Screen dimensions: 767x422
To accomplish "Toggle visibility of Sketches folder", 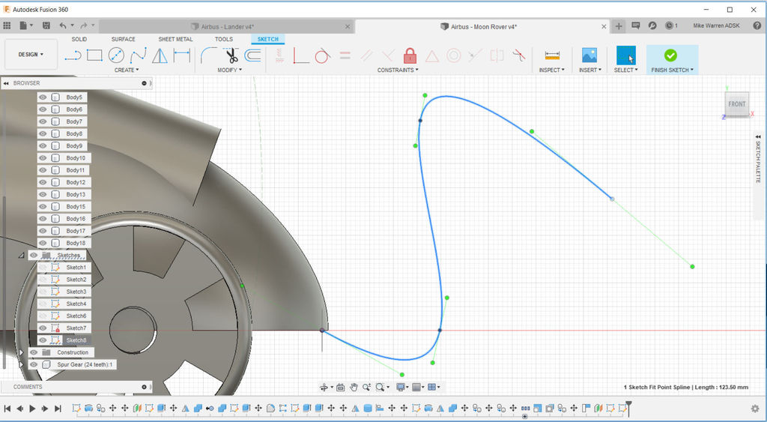I will (x=34, y=255).
